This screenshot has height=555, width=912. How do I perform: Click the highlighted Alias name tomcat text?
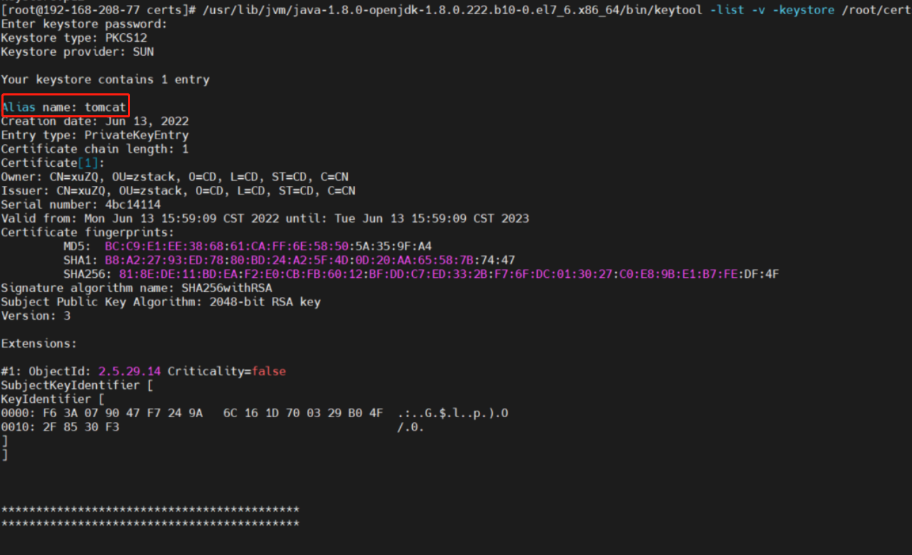pyautogui.click(x=65, y=107)
